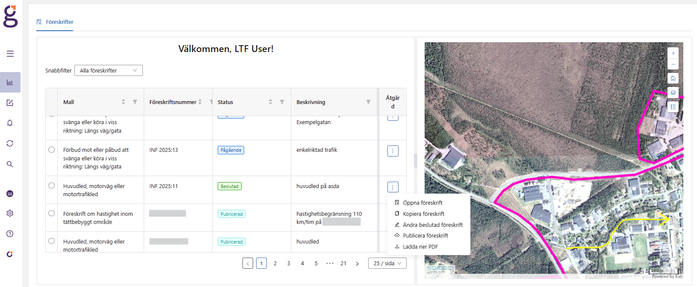Click the map home extent button
Viewport: 697px width, 287px height.
point(673,78)
